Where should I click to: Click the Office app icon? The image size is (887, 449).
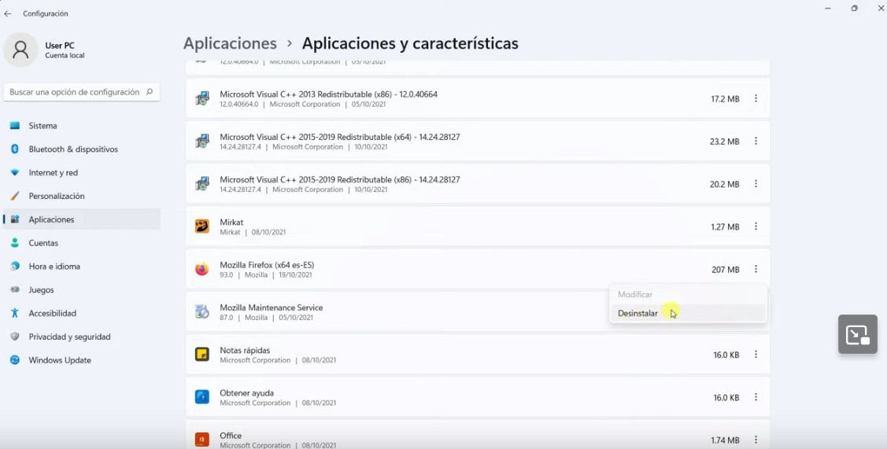(x=202, y=440)
